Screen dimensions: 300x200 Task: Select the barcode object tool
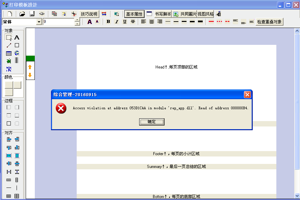tap(17, 60)
